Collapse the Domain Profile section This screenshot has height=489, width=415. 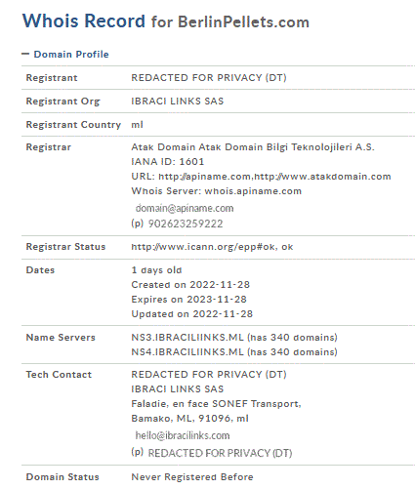[25, 54]
